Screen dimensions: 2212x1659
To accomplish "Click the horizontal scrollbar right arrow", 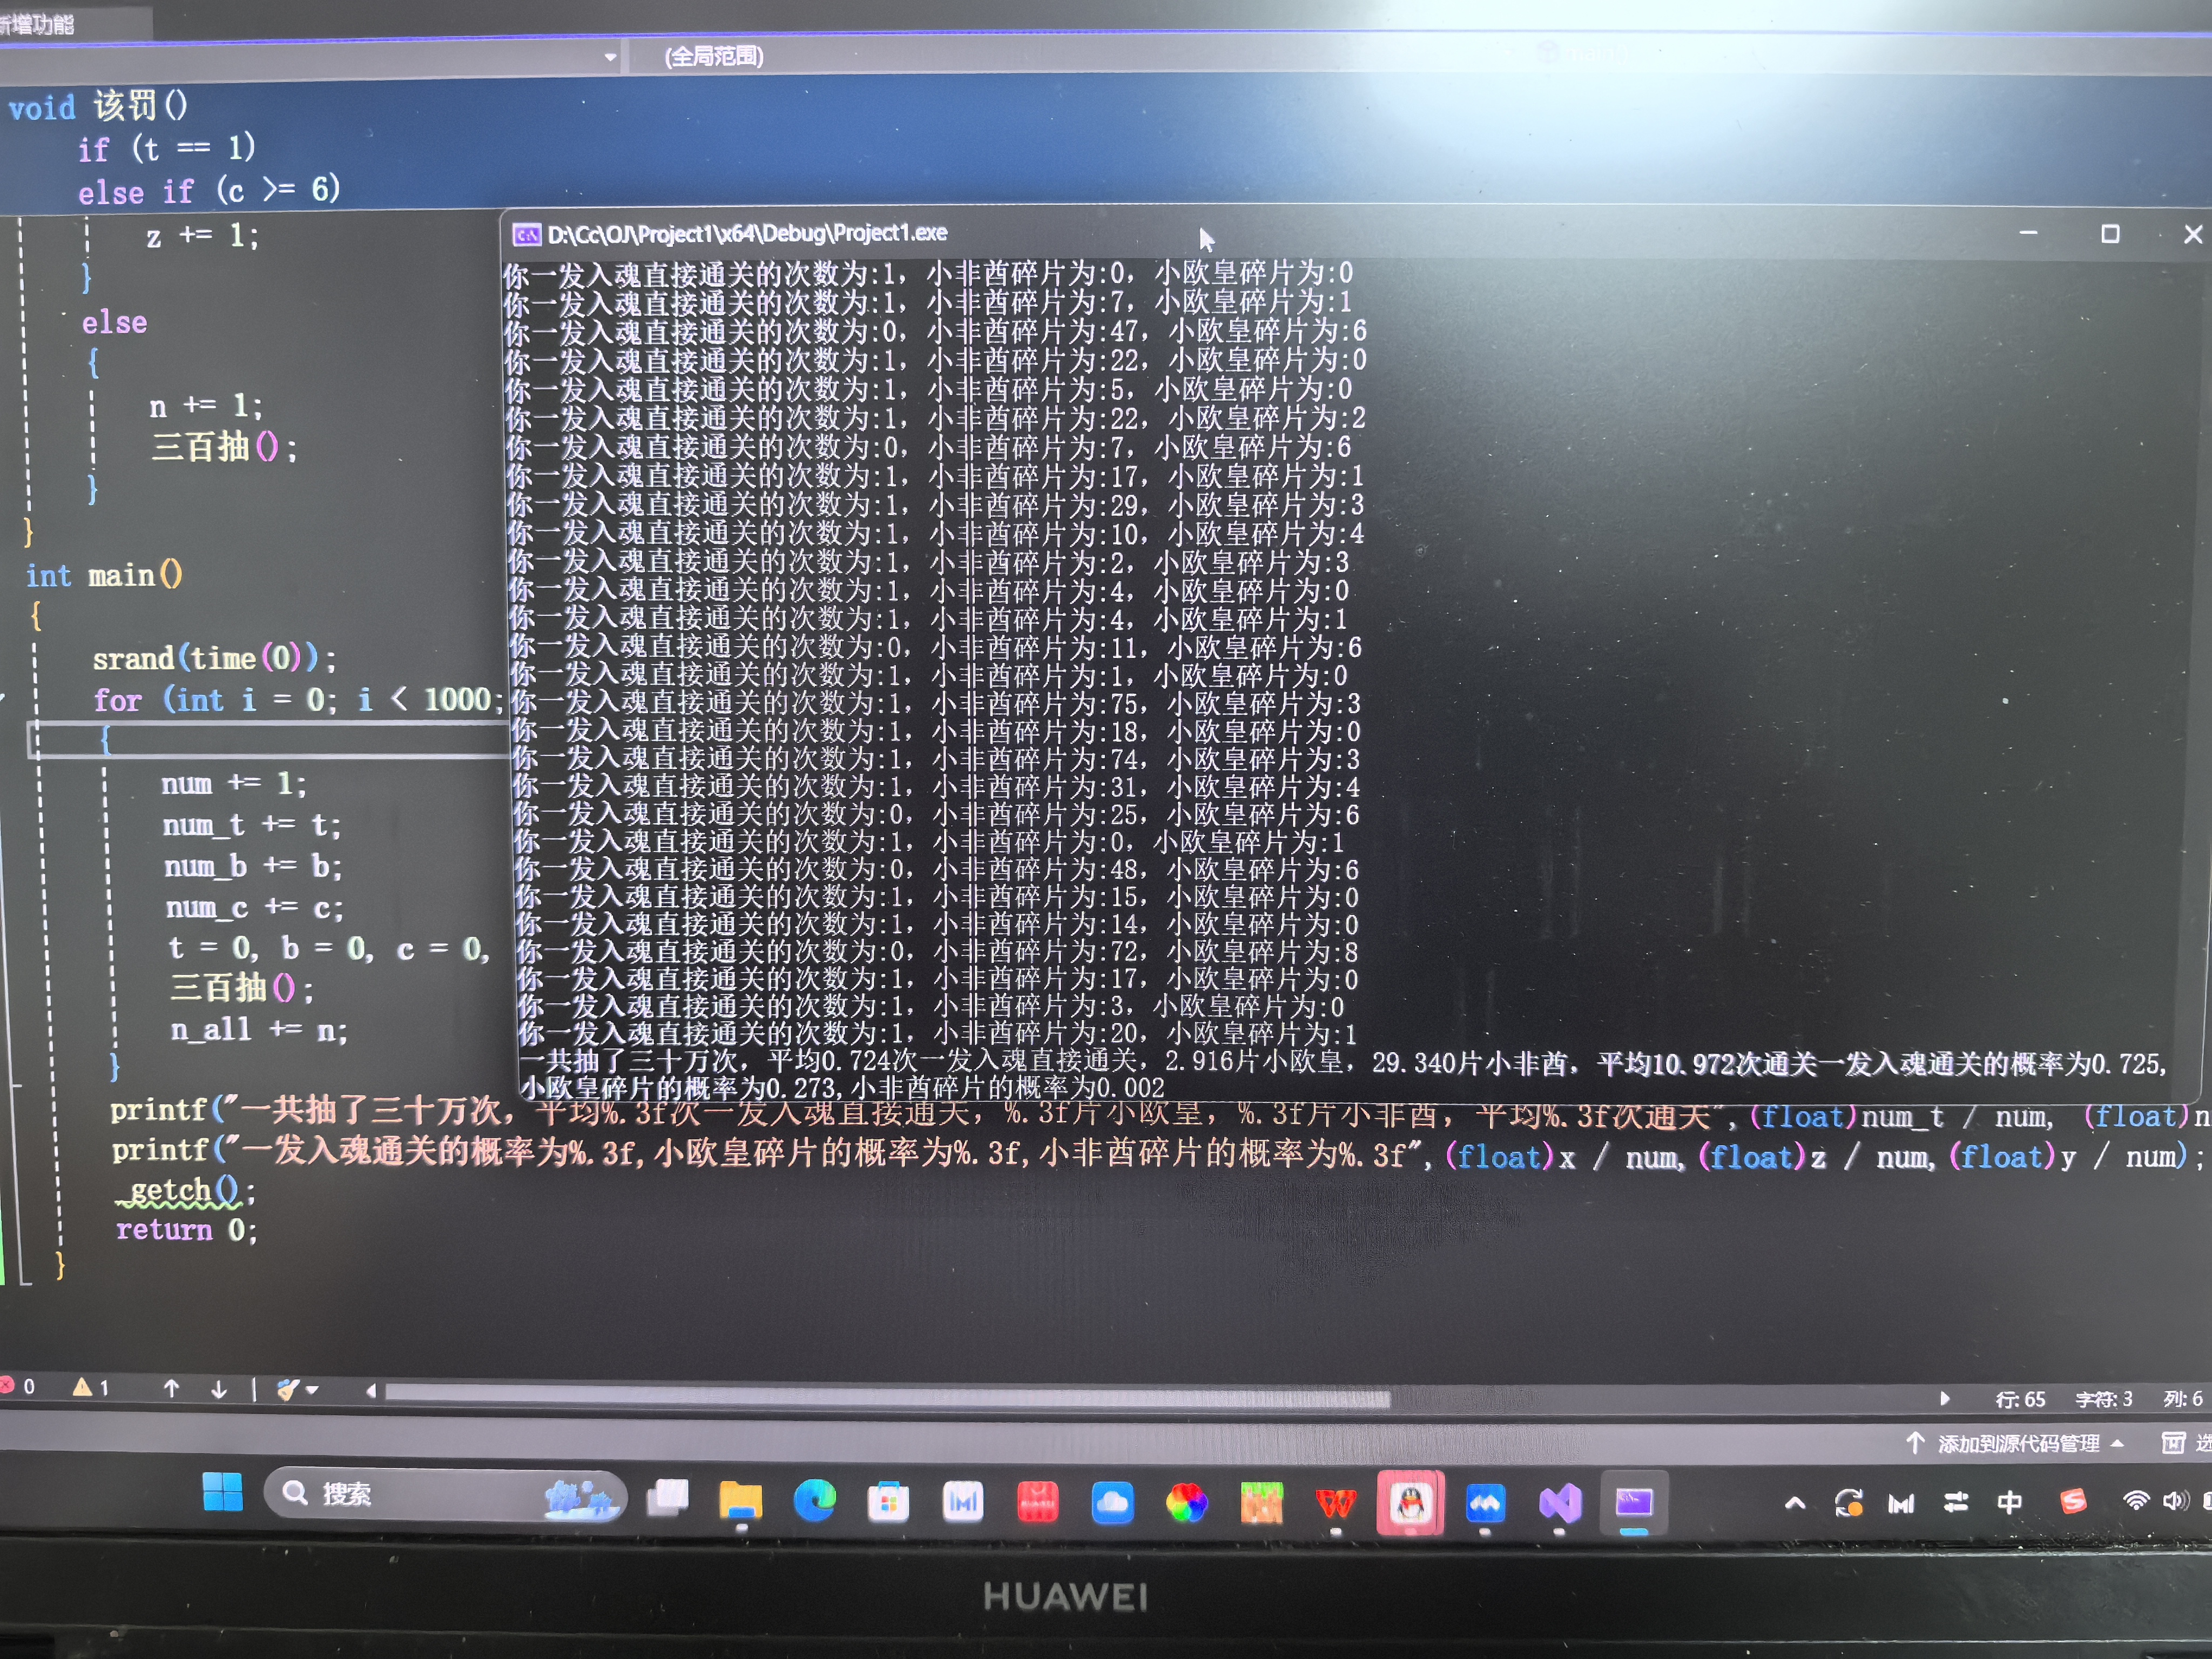I will [1944, 1398].
